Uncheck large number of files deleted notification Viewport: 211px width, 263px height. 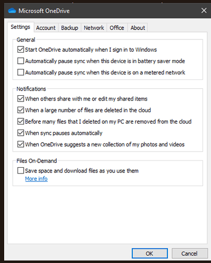[20, 110]
